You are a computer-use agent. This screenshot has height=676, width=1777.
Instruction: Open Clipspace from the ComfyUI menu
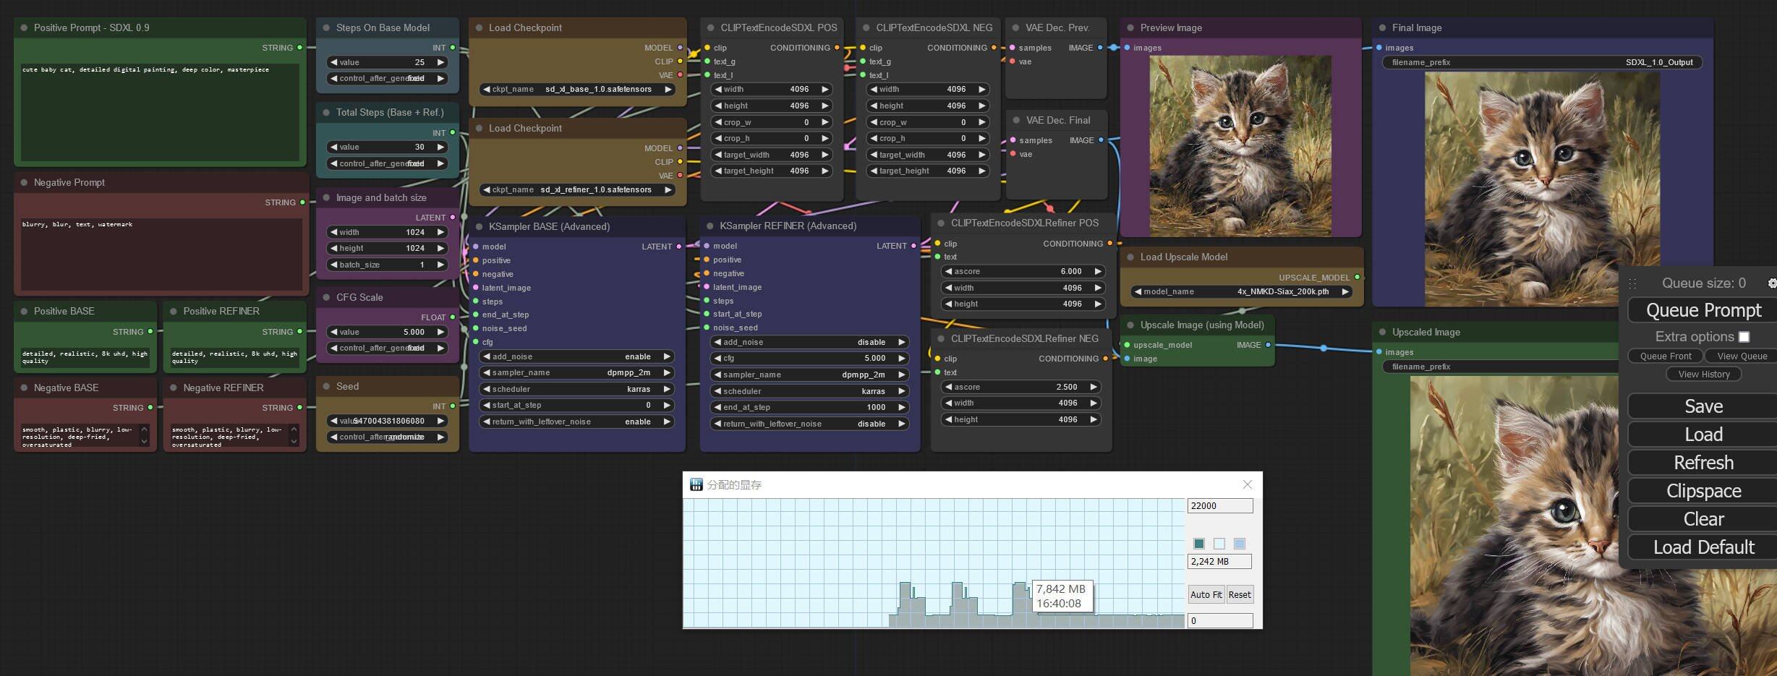(x=1703, y=491)
